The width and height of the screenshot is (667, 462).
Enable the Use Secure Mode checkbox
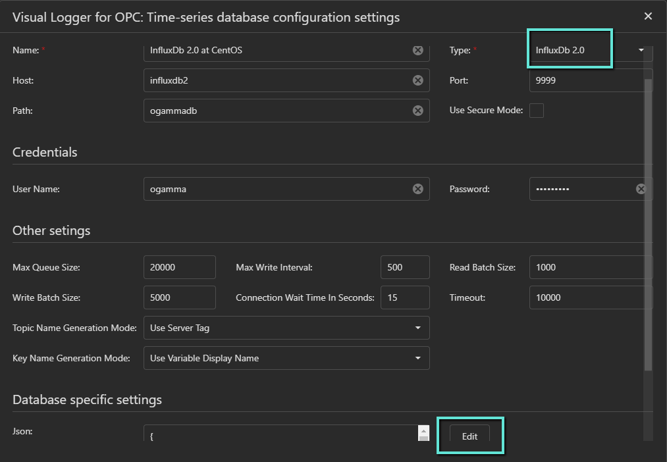[x=537, y=111]
